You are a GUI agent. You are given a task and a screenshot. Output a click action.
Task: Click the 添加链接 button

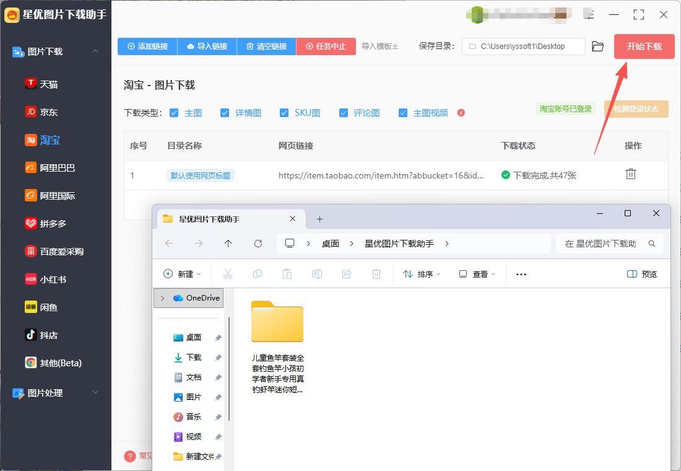(x=147, y=46)
